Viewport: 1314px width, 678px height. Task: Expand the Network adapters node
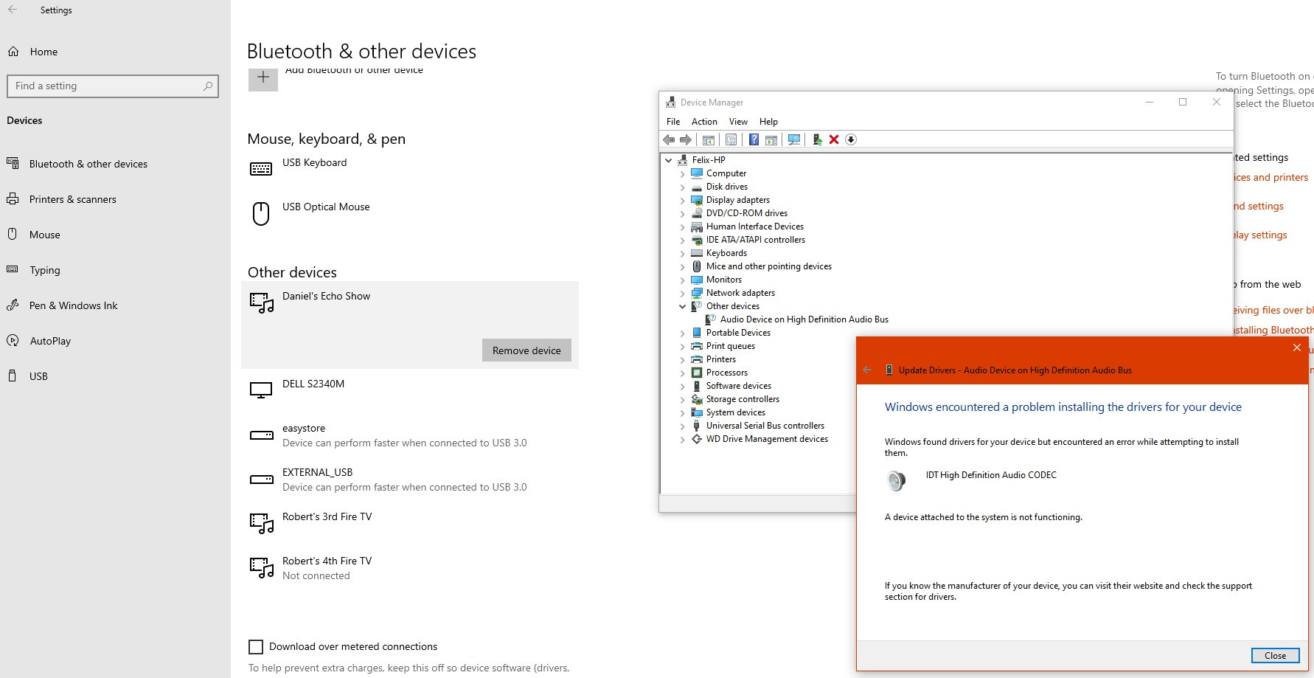tap(683, 293)
